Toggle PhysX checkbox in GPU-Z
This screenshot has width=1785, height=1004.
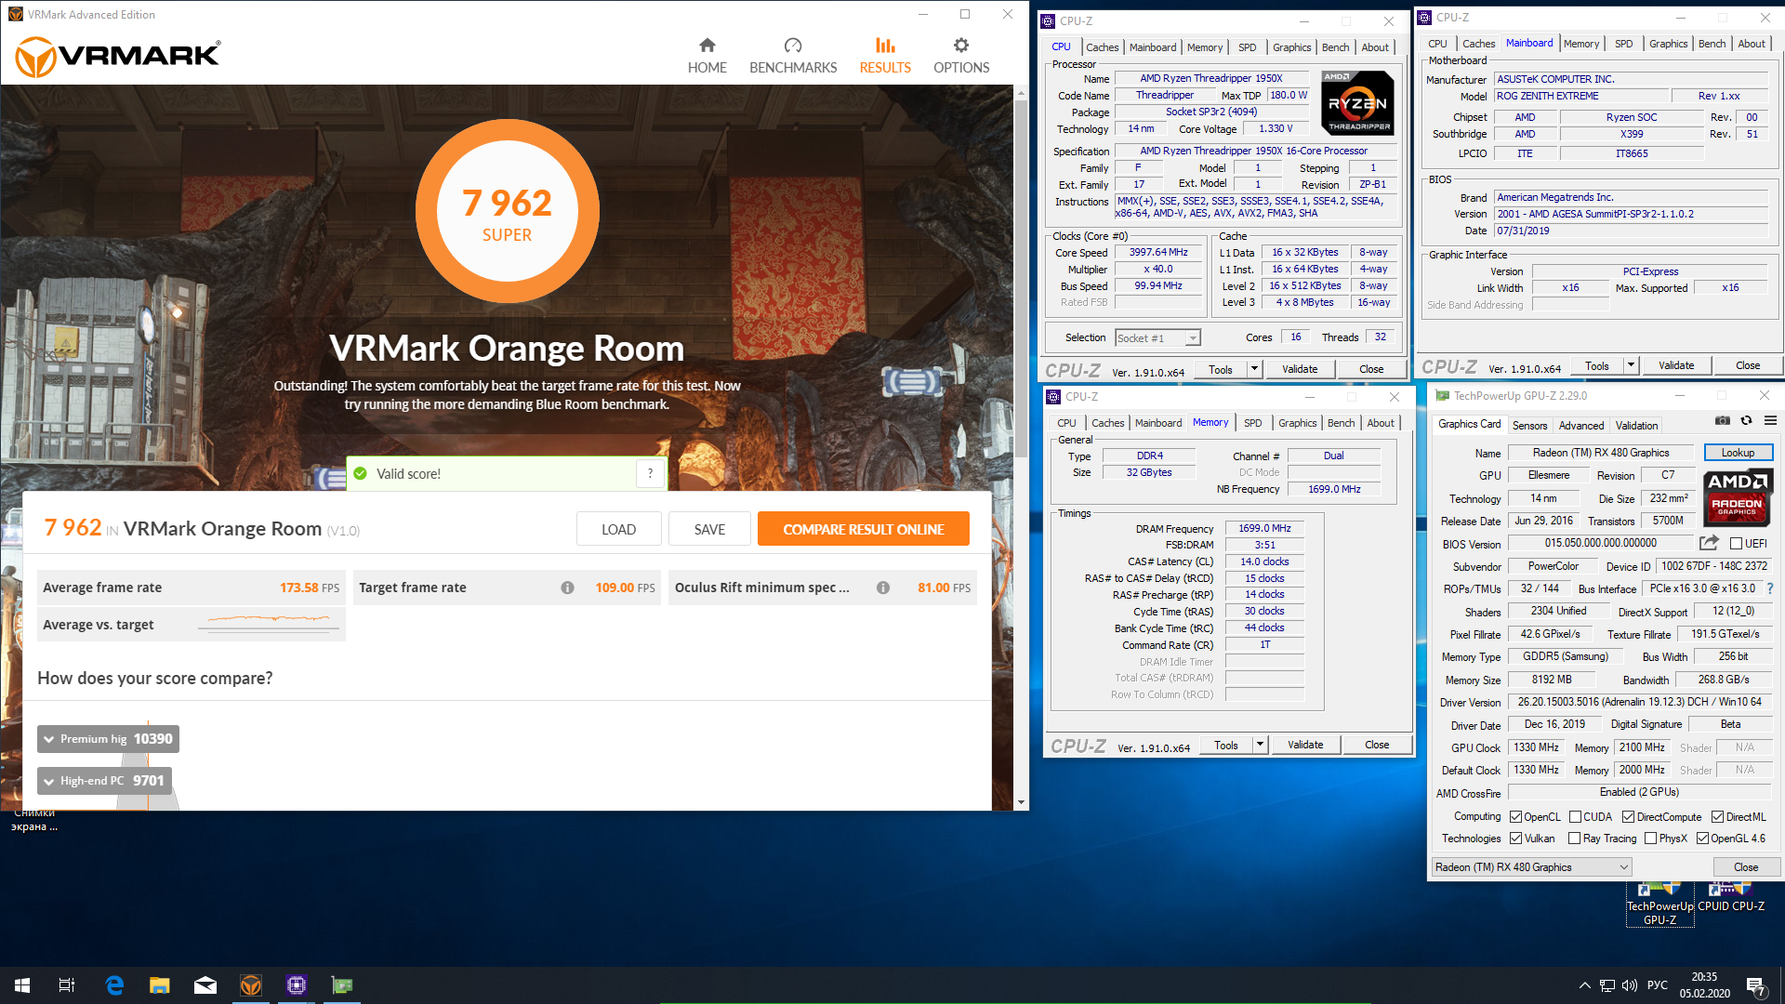[x=1651, y=839]
